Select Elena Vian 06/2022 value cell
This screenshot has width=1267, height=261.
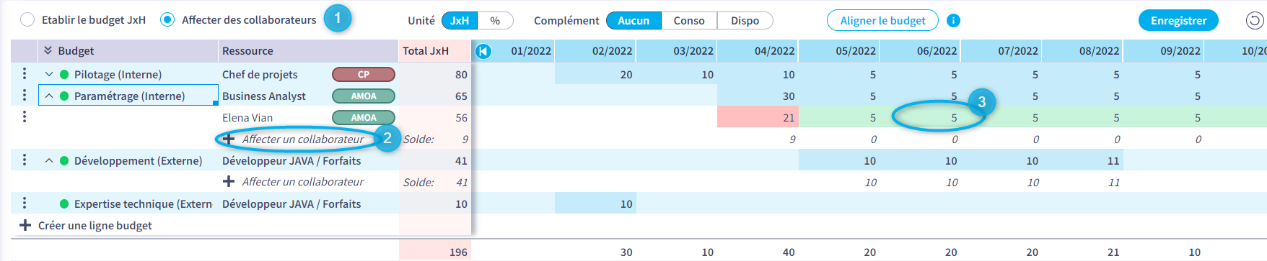click(x=920, y=117)
